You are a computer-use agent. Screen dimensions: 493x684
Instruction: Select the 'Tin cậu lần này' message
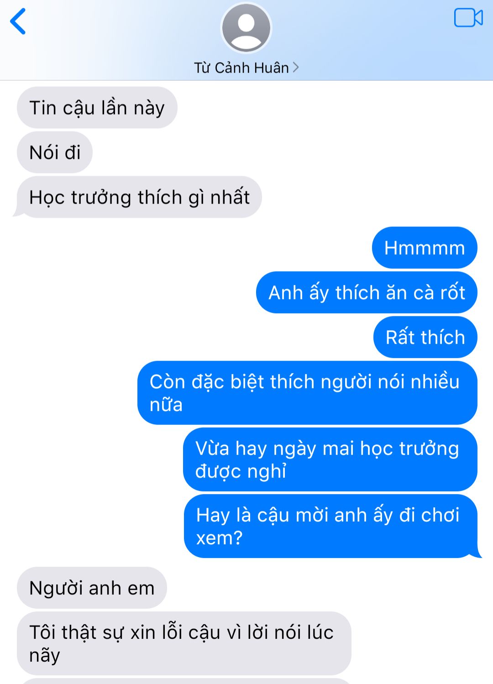97,108
